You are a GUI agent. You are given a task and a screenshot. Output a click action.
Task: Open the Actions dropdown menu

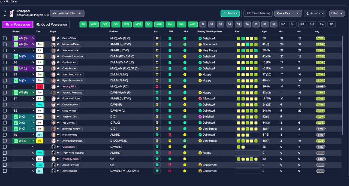click(x=315, y=13)
